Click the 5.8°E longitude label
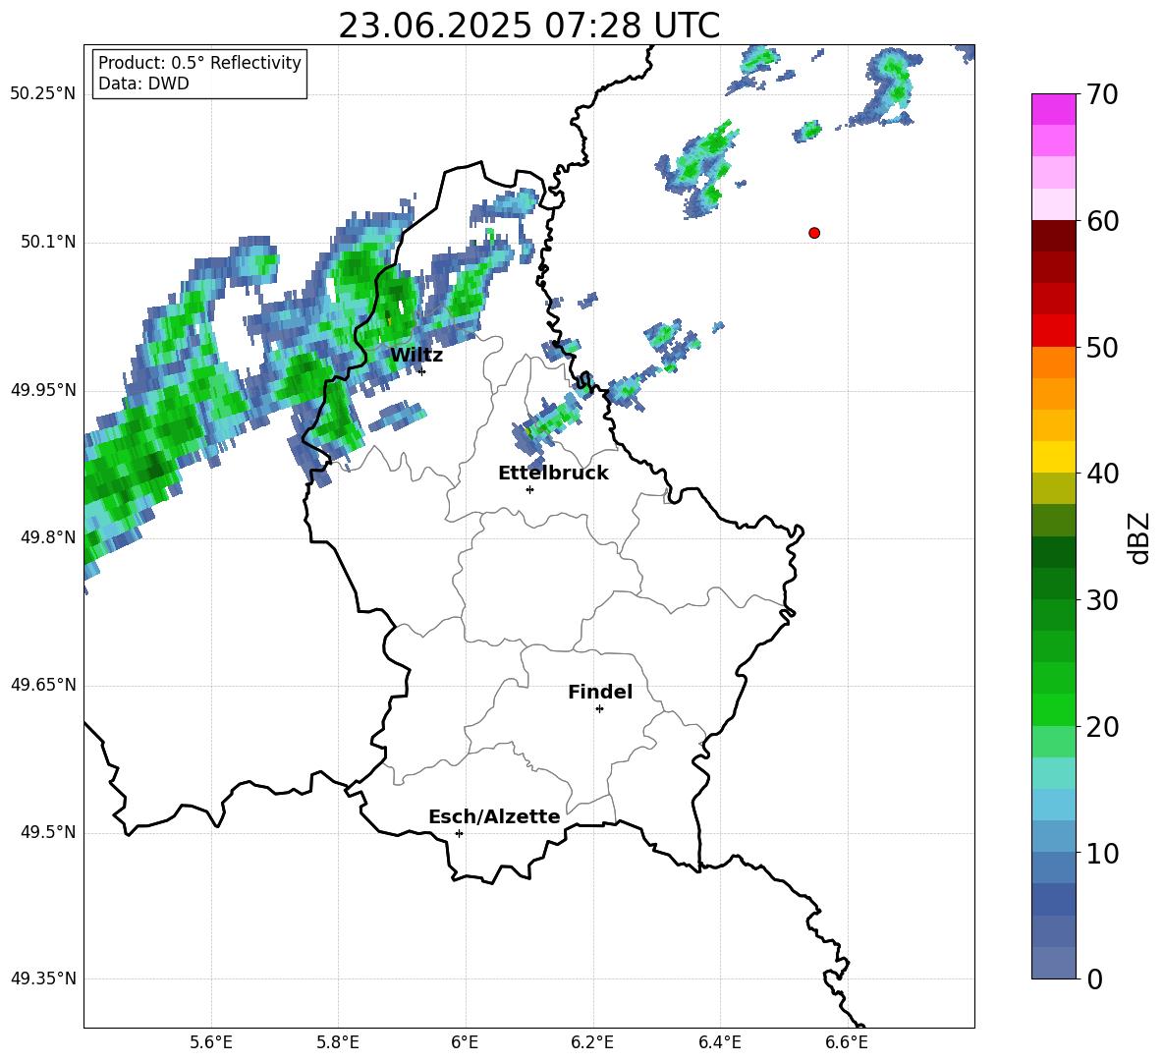The height and width of the screenshot is (1062, 1163). click(x=338, y=1042)
